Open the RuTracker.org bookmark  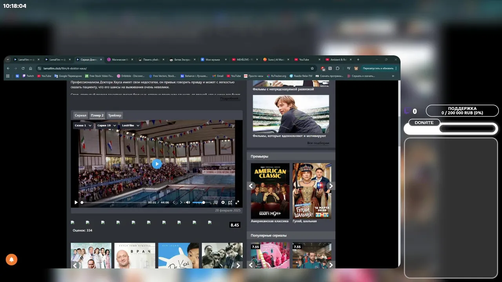click(276, 76)
